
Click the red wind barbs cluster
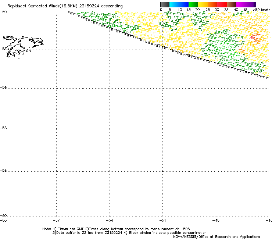[x=255, y=38]
